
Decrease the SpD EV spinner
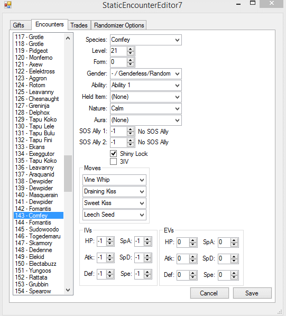coord(234,261)
